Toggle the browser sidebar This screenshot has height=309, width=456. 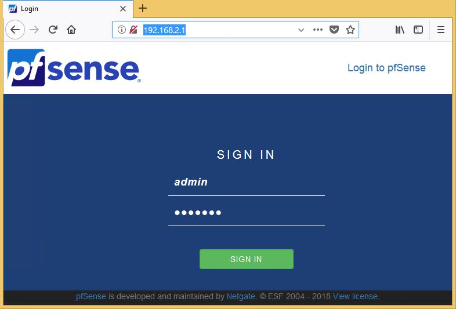[418, 30]
